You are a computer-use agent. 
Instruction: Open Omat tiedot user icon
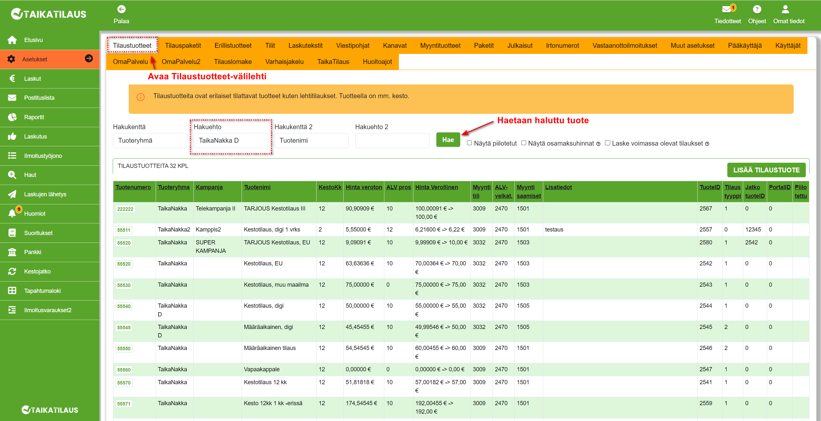[785, 9]
